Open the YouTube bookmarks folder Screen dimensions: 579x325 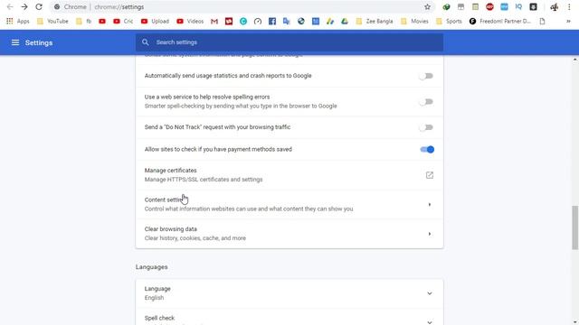52,22
